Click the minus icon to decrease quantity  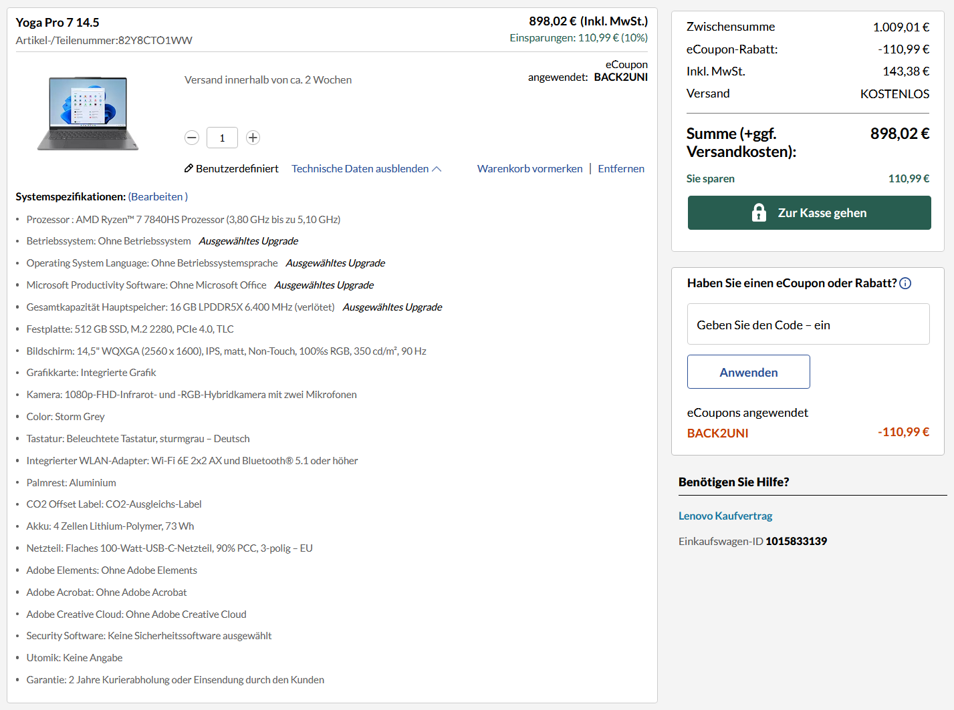tap(192, 138)
